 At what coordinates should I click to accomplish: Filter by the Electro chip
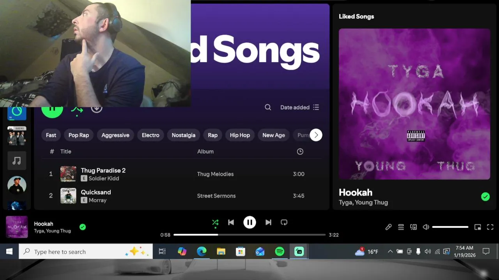click(150, 135)
